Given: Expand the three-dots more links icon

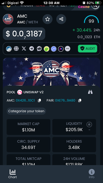Looking at the screenshot, I should [68, 49].
